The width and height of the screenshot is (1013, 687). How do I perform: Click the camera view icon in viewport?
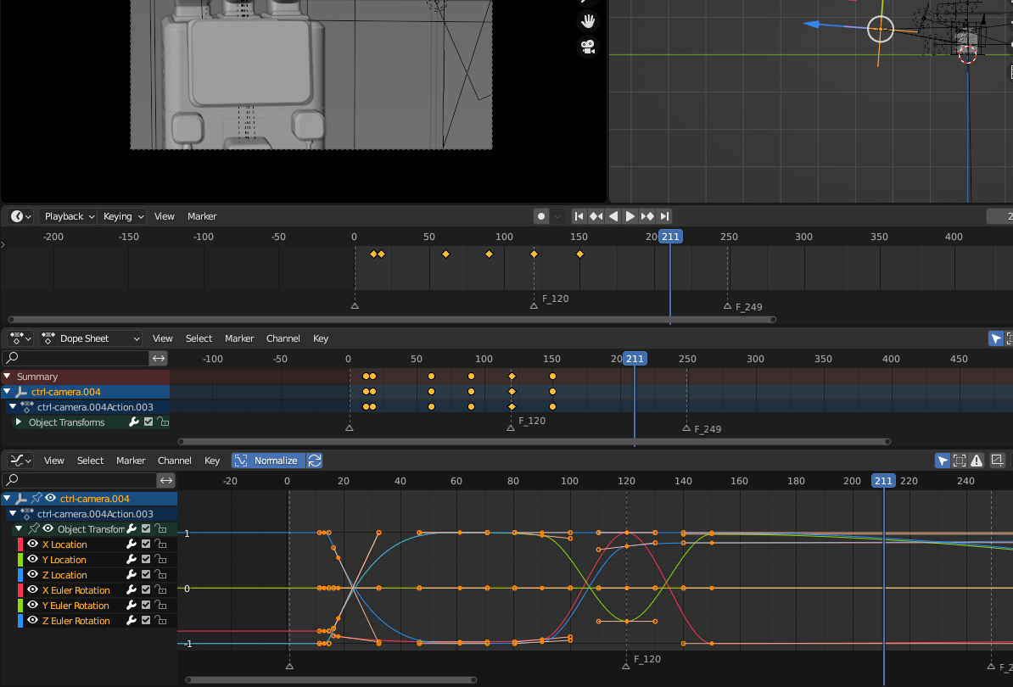(587, 47)
